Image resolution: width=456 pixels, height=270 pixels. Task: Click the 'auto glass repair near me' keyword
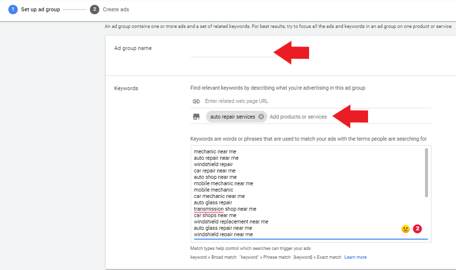[x=223, y=228]
